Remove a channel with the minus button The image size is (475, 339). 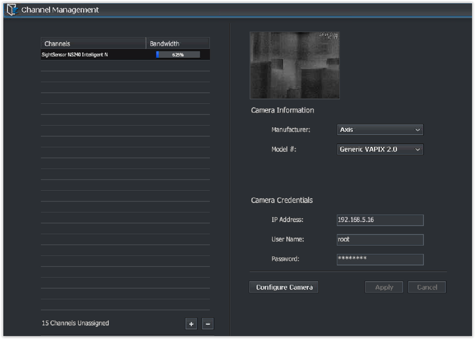click(208, 324)
